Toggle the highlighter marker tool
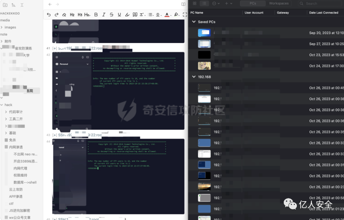The width and height of the screenshot is (344, 220). click(127, 15)
